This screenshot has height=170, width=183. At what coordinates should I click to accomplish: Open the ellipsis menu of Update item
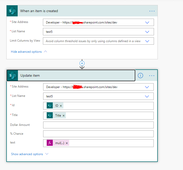click(152, 76)
